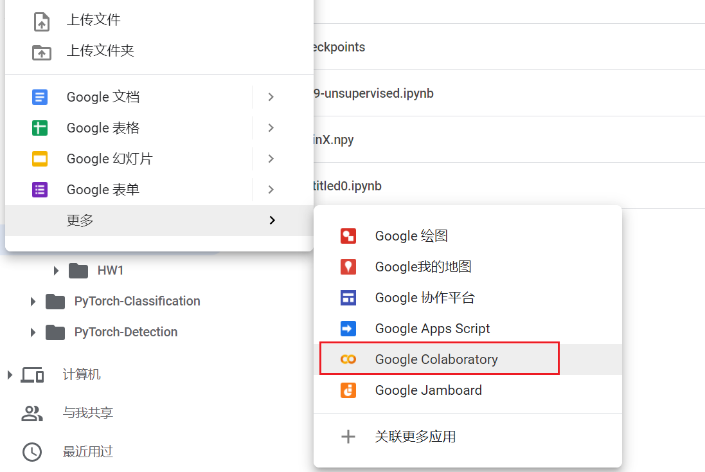Click the orange Jamboard icon
The width and height of the screenshot is (705, 472).
[x=348, y=390]
